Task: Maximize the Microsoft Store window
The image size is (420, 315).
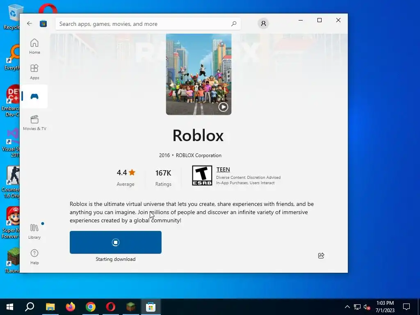Action: 319,20
